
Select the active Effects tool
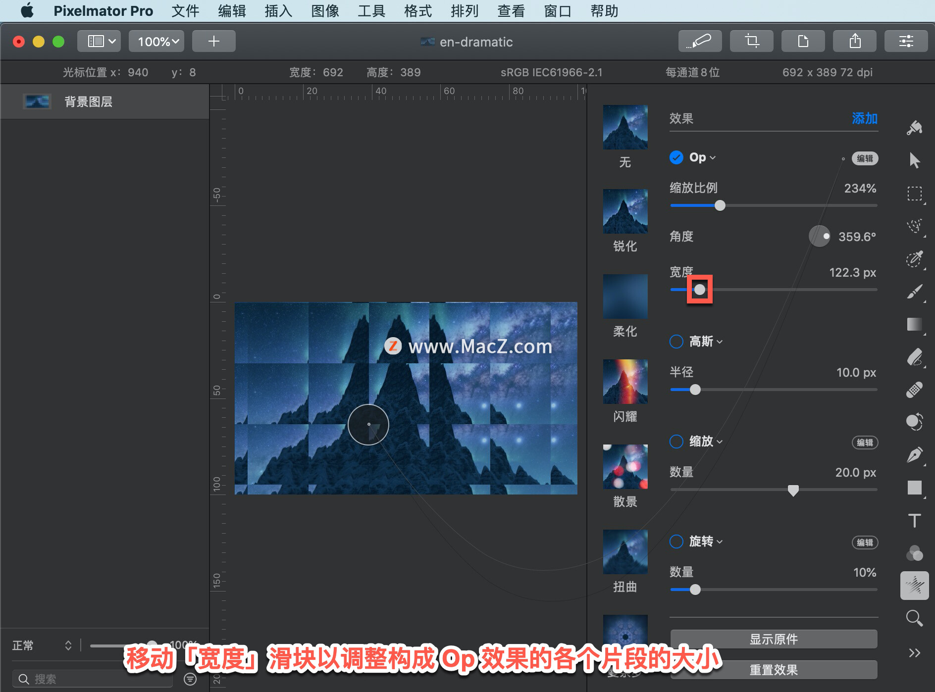(914, 586)
